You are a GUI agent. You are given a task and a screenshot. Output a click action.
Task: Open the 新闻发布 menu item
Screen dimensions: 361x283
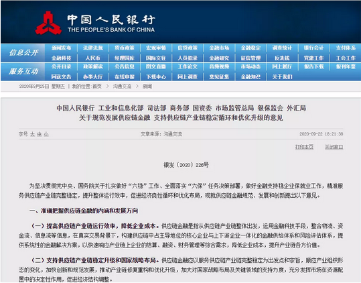(61, 48)
